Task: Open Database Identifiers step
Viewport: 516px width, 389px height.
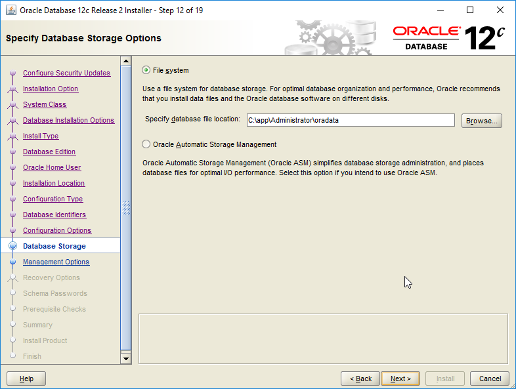Action: click(x=54, y=215)
